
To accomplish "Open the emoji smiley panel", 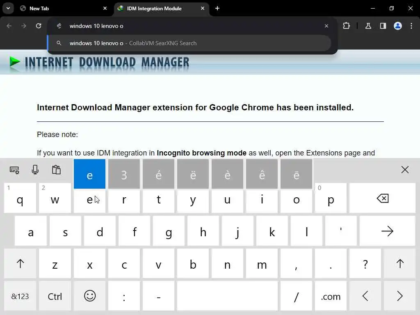I will click(89, 296).
